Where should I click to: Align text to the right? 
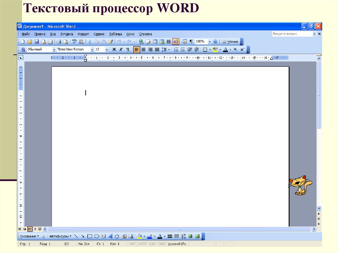[150, 49]
